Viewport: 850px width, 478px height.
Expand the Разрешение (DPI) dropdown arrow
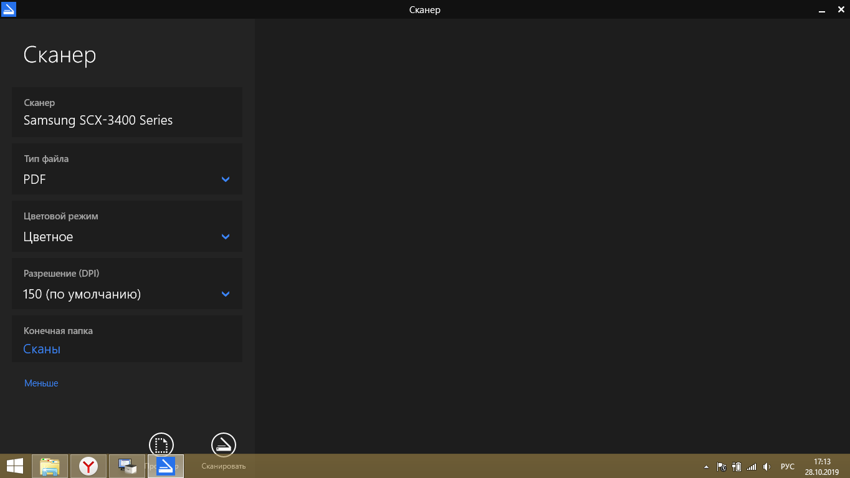pos(226,294)
